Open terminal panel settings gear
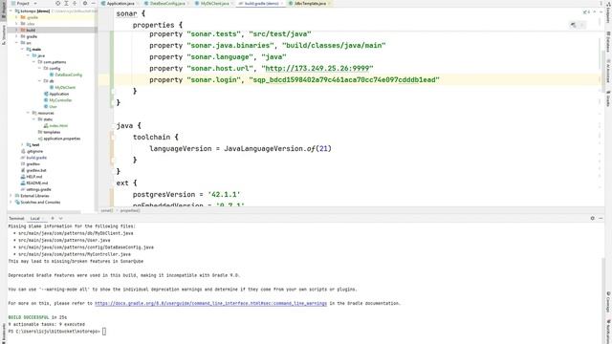This screenshot has height=344, width=612. tap(593, 219)
